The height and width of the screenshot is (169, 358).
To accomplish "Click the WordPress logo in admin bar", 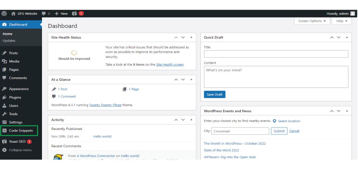I will (4, 13).
